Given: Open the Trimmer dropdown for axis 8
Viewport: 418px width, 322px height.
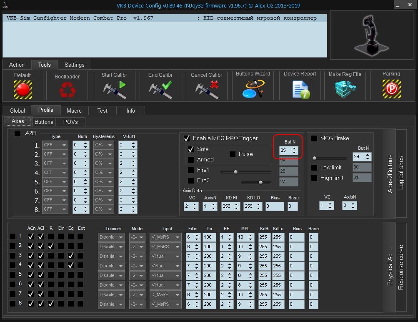Looking at the screenshot, I should 111,304.
